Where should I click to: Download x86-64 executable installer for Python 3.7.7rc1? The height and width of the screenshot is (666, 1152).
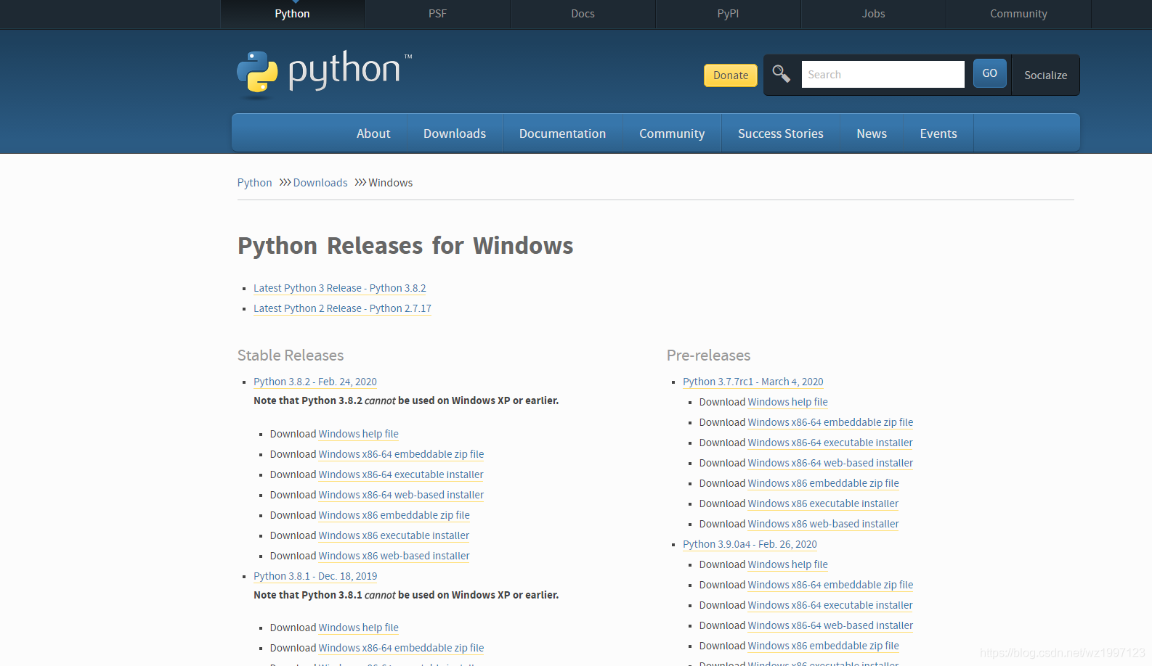[x=830, y=443]
